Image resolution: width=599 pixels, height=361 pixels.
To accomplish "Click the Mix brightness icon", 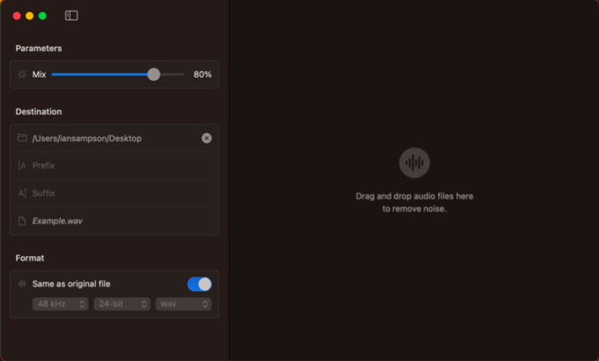I will pos(22,75).
